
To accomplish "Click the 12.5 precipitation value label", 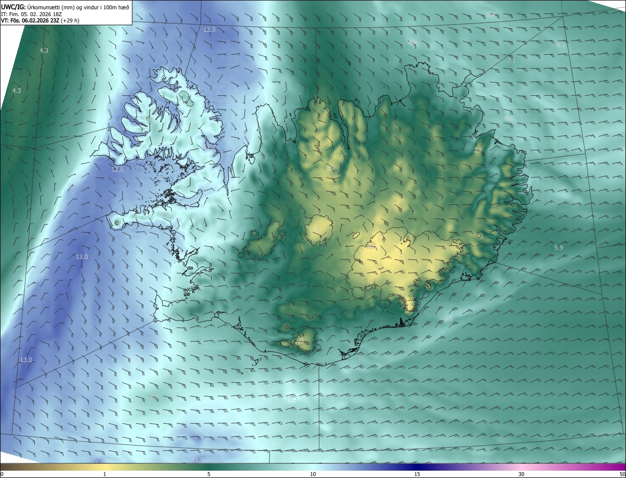I will 209,30.
